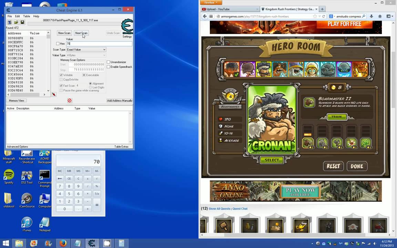Open File Explorer from the taskbar
The height and width of the screenshot is (248, 397).
click(x=19, y=243)
